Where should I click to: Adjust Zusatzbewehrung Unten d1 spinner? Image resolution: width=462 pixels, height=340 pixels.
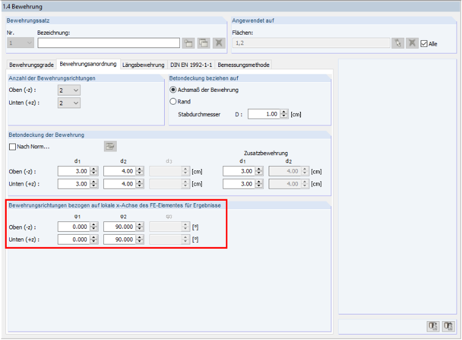pyautogui.click(x=259, y=184)
